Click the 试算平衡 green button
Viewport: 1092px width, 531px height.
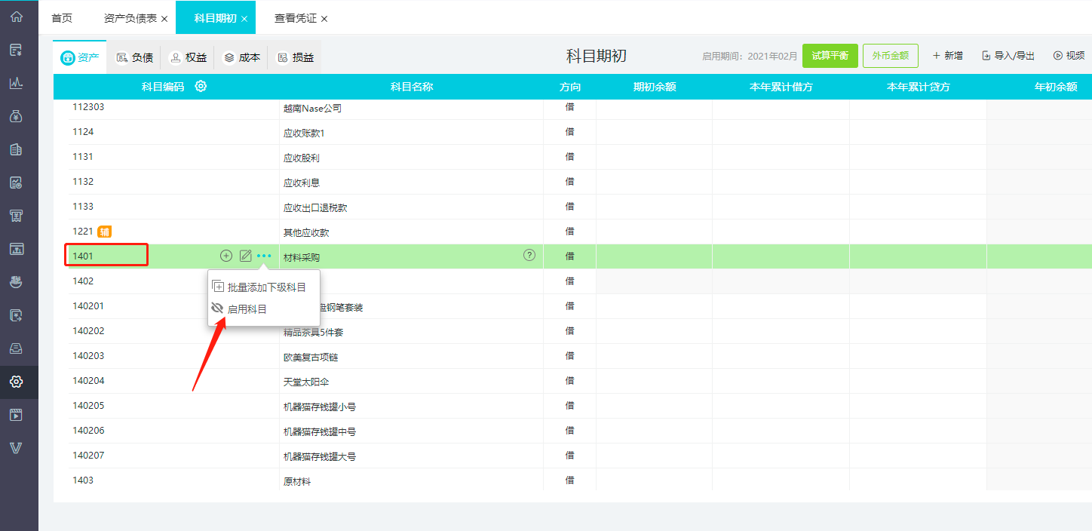[830, 56]
